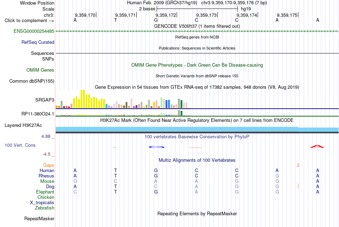Click the orange Gaps label
Image resolution: width=339 pixels, height=227 pixels.
click(49, 165)
